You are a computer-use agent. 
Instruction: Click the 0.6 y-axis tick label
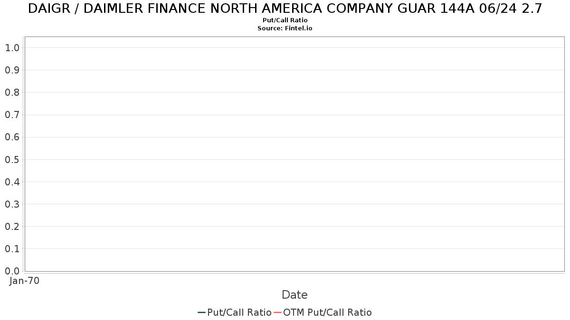click(x=12, y=137)
